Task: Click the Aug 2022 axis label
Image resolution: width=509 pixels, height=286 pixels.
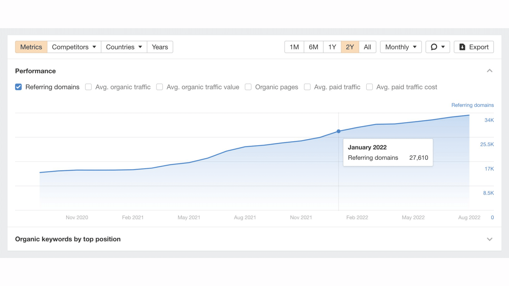Action: click(469, 217)
